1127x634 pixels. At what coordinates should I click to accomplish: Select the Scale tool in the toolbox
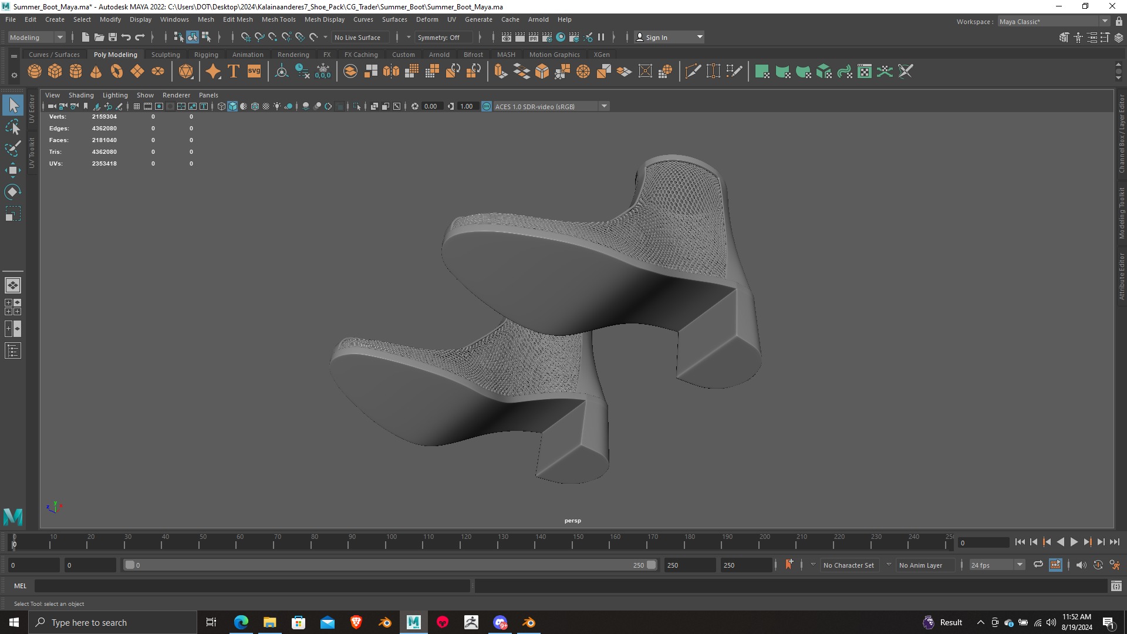(x=13, y=214)
